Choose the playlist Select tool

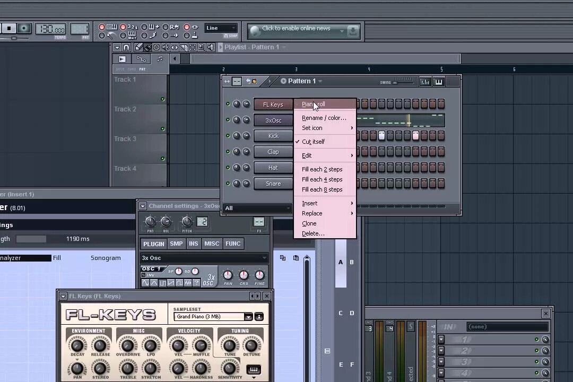click(x=192, y=47)
